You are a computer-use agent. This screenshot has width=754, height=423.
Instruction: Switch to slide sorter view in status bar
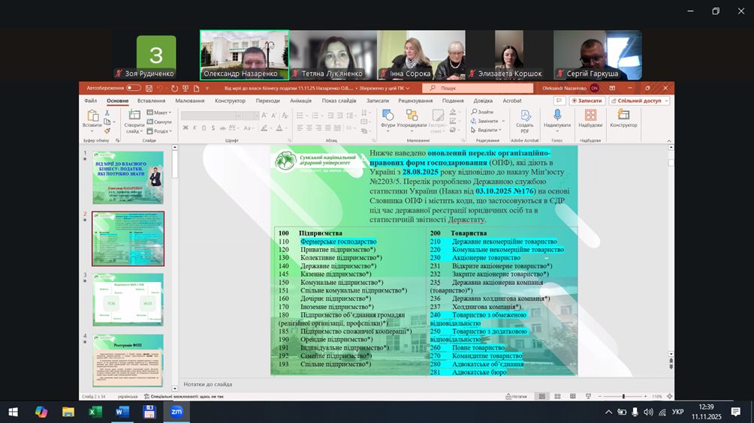557,396
